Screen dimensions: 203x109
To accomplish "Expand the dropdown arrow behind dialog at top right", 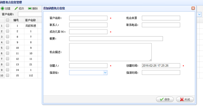I will pyautogui.click(x=199, y=14).
